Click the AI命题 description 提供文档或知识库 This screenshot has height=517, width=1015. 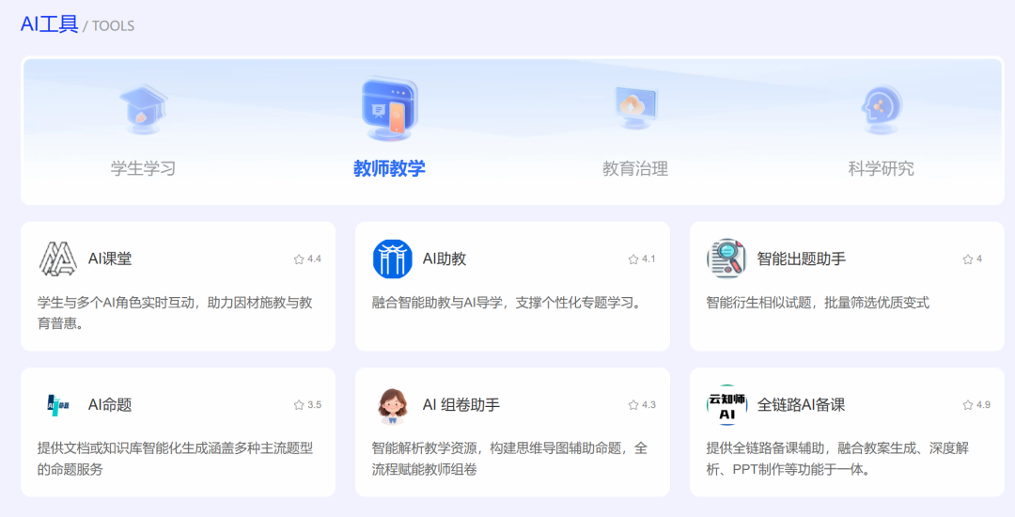[x=175, y=459]
